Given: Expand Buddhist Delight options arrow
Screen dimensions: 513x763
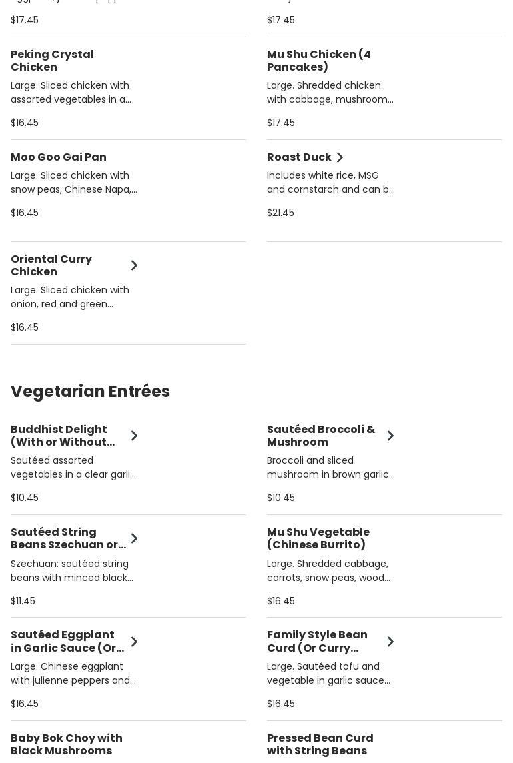Looking at the screenshot, I should (x=134, y=436).
